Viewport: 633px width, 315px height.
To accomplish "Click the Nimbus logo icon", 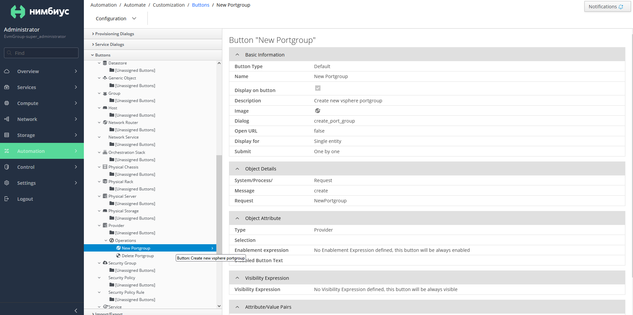I will [18, 12].
